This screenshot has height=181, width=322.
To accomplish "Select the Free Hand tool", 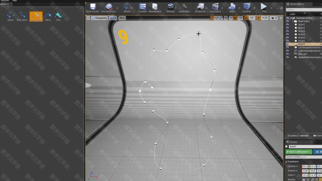I will tap(22, 17).
